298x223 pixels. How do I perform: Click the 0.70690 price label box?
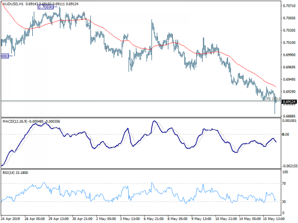(46, 7)
